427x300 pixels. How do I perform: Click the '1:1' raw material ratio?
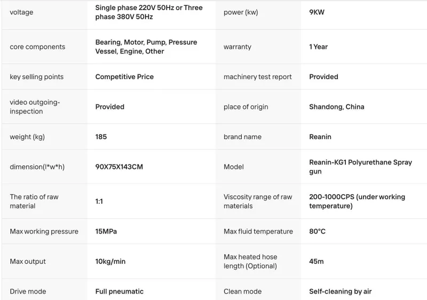pos(99,201)
